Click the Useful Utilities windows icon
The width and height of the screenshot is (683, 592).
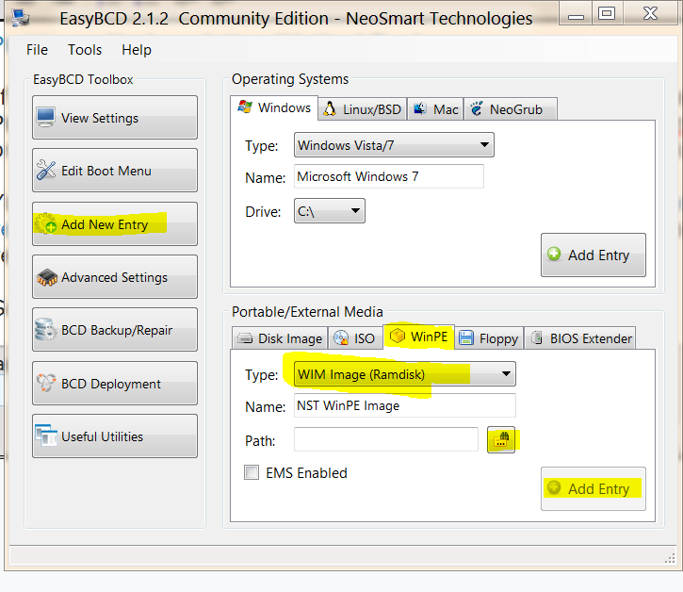46,436
